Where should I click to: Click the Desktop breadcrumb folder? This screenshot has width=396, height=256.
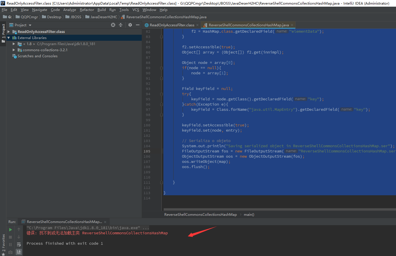(51, 17)
